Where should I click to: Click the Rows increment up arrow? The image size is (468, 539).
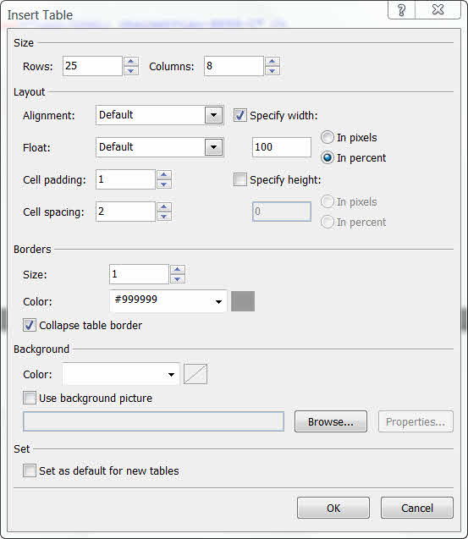(130, 62)
